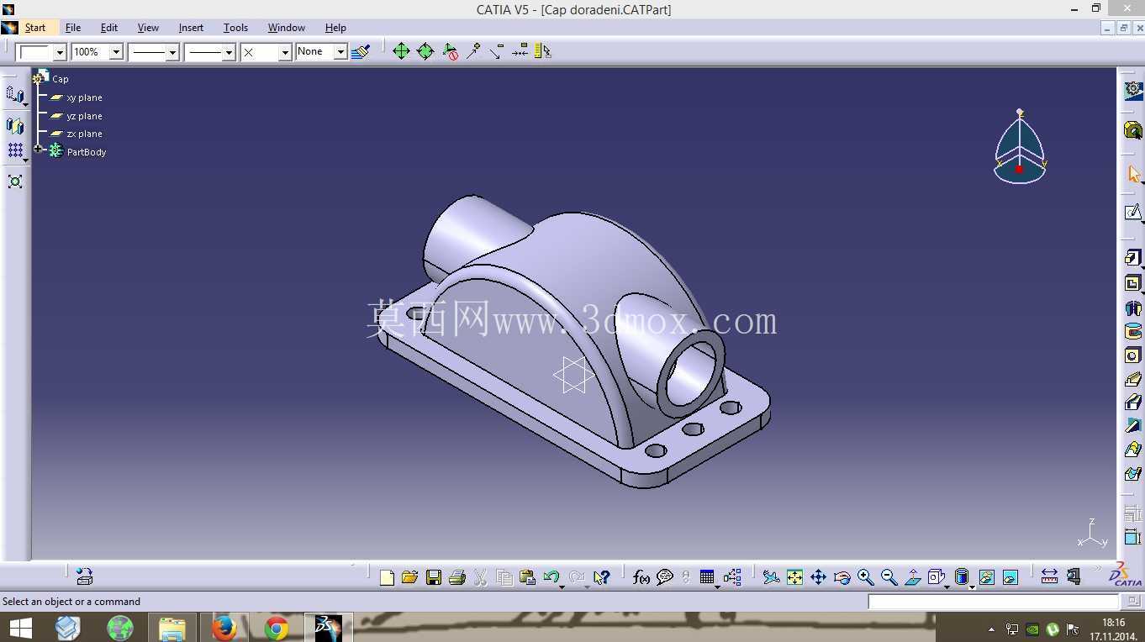Expand the view mode shading flyout

click(972, 587)
